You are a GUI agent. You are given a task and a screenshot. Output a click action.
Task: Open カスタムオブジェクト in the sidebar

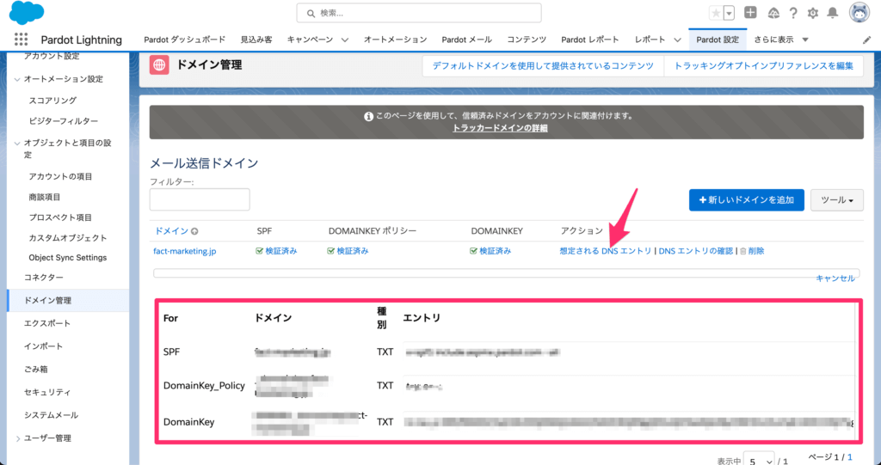[67, 237]
